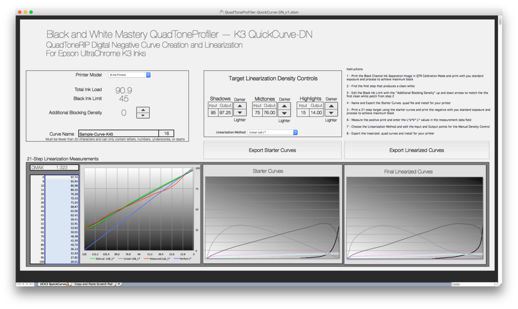The height and width of the screenshot is (309, 518).
Task: Select measurement value 31.63 for step 90
Action: [x=62, y=253]
